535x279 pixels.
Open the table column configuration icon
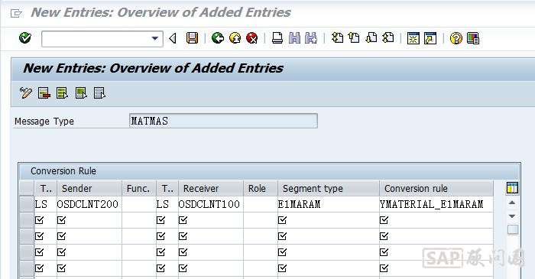click(512, 188)
